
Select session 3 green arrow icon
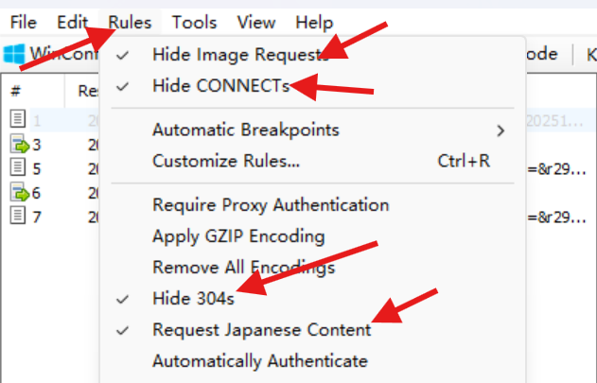tap(19, 144)
